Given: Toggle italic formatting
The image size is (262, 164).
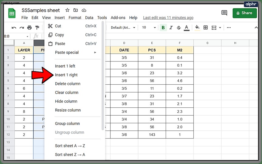Looking at the screenshot, I should click(171, 28).
